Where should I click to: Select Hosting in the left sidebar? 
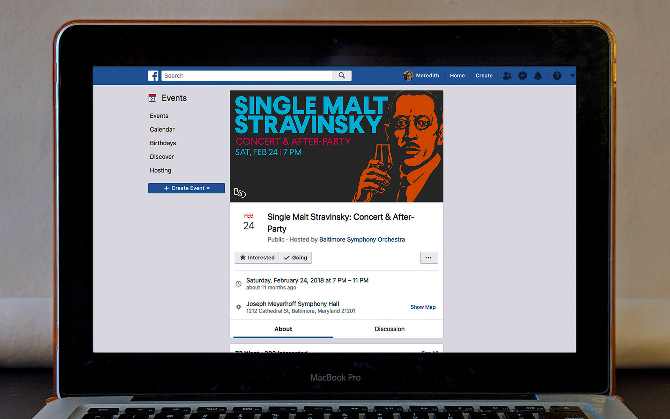point(161,170)
